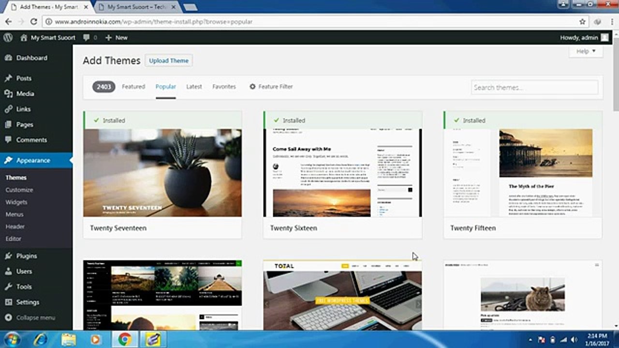Focus the Search themes field
The image size is (619, 348).
click(x=534, y=87)
